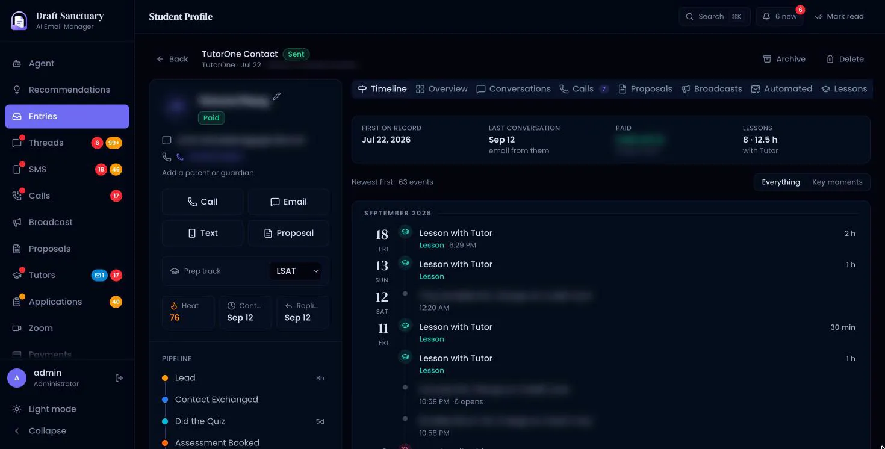Open the SMS section
This screenshot has height=449, width=885.
(x=67, y=169)
